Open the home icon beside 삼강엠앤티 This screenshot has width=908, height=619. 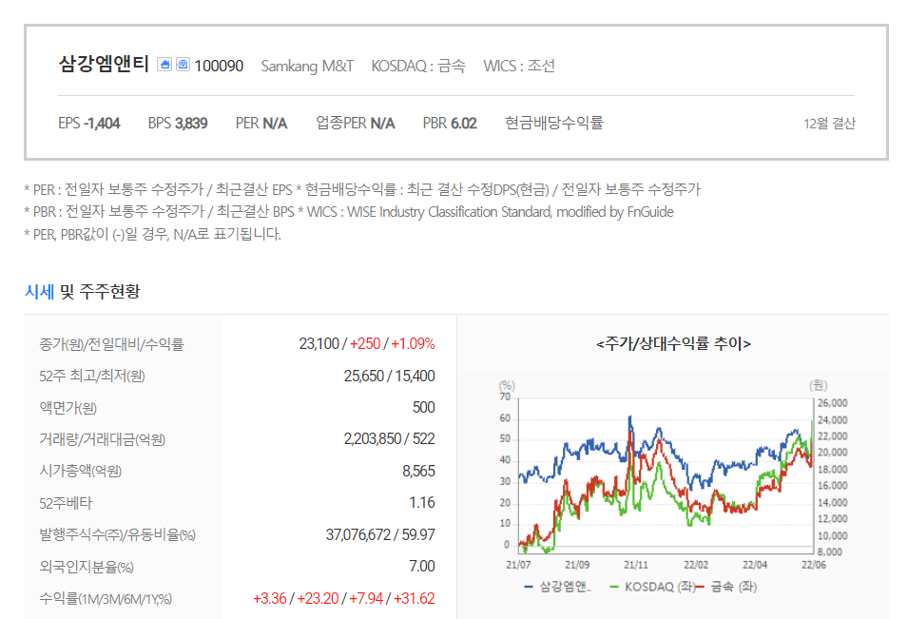pyautogui.click(x=164, y=65)
